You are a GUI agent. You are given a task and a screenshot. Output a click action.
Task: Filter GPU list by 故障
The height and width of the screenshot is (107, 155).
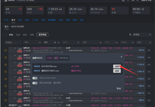point(32,35)
